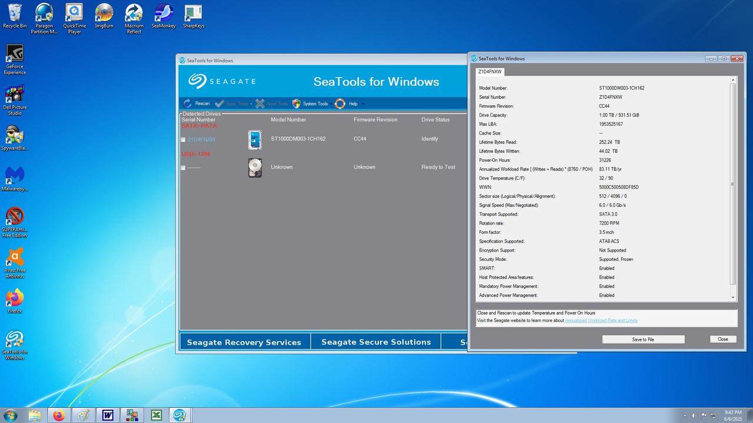This screenshot has width=753, height=423.
Task: Click the greyed Basic Tests checkmark icon
Action: 219,103
